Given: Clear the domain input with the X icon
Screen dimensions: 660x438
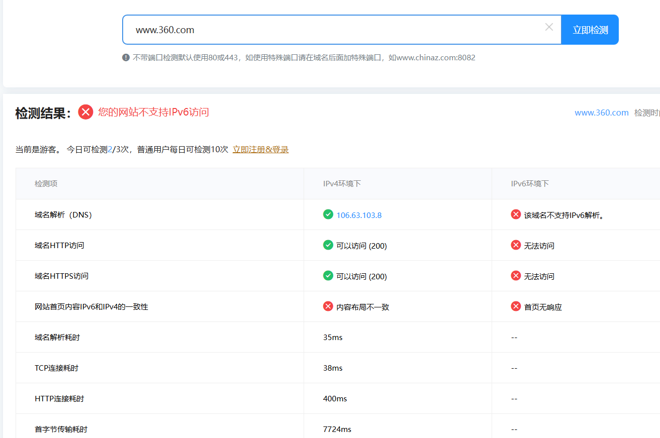Looking at the screenshot, I should (549, 27).
